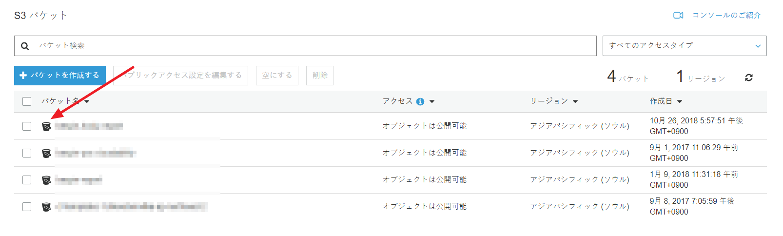Click the refresh bucket list icon

tap(749, 78)
